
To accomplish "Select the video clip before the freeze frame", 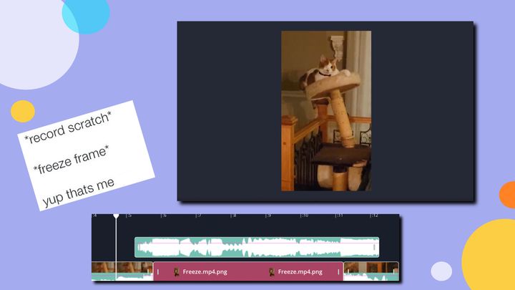I will point(122,271).
